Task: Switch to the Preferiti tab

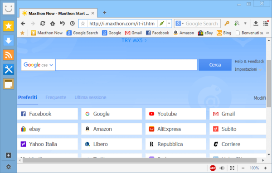Action: tap(28, 97)
